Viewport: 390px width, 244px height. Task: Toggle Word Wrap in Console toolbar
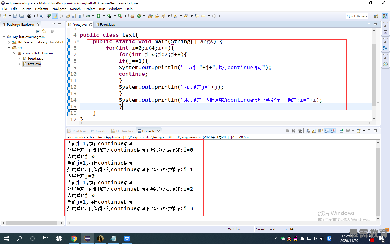tap(320, 131)
